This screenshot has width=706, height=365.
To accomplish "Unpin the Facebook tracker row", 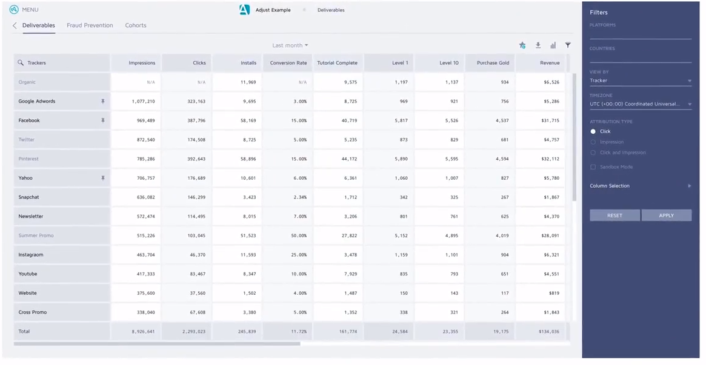I will [102, 120].
